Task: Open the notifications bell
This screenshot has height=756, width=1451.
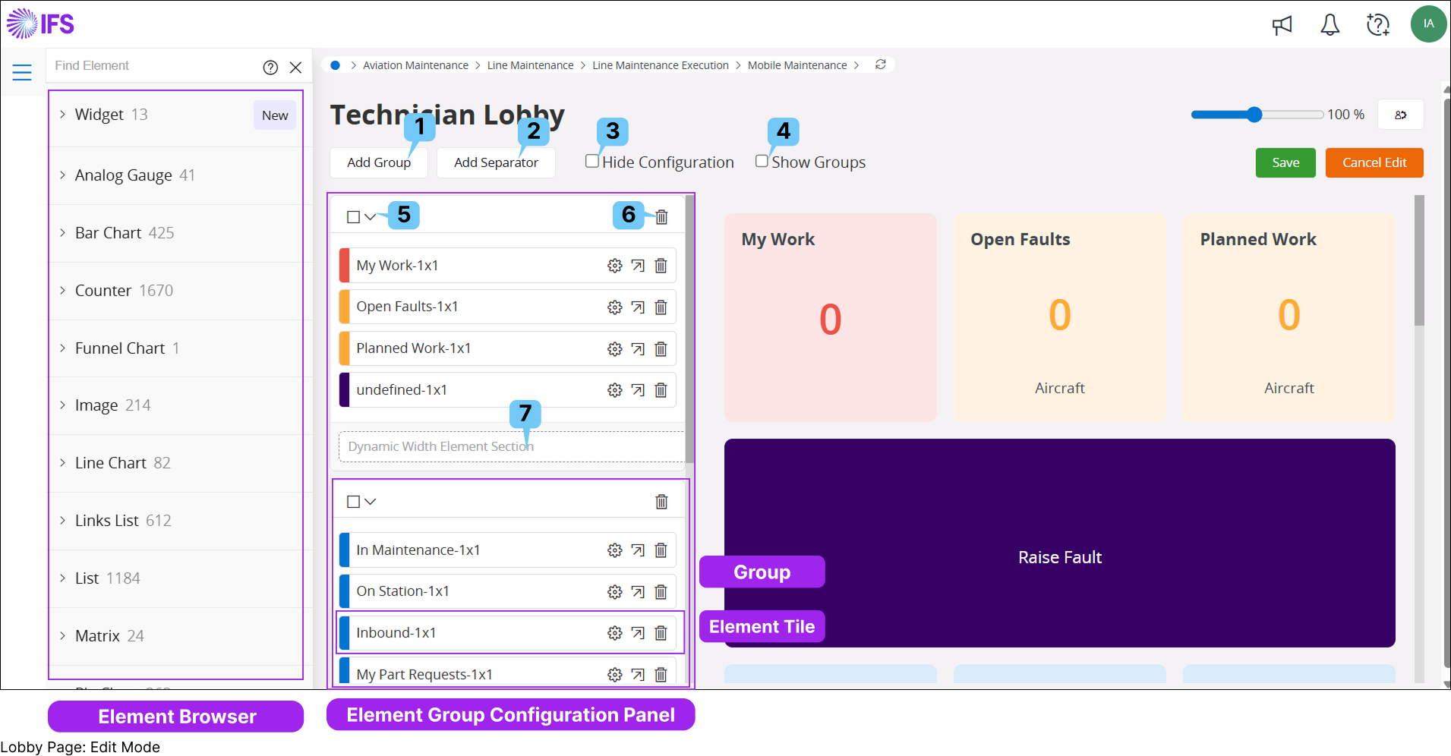Action: pyautogui.click(x=1330, y=25)
